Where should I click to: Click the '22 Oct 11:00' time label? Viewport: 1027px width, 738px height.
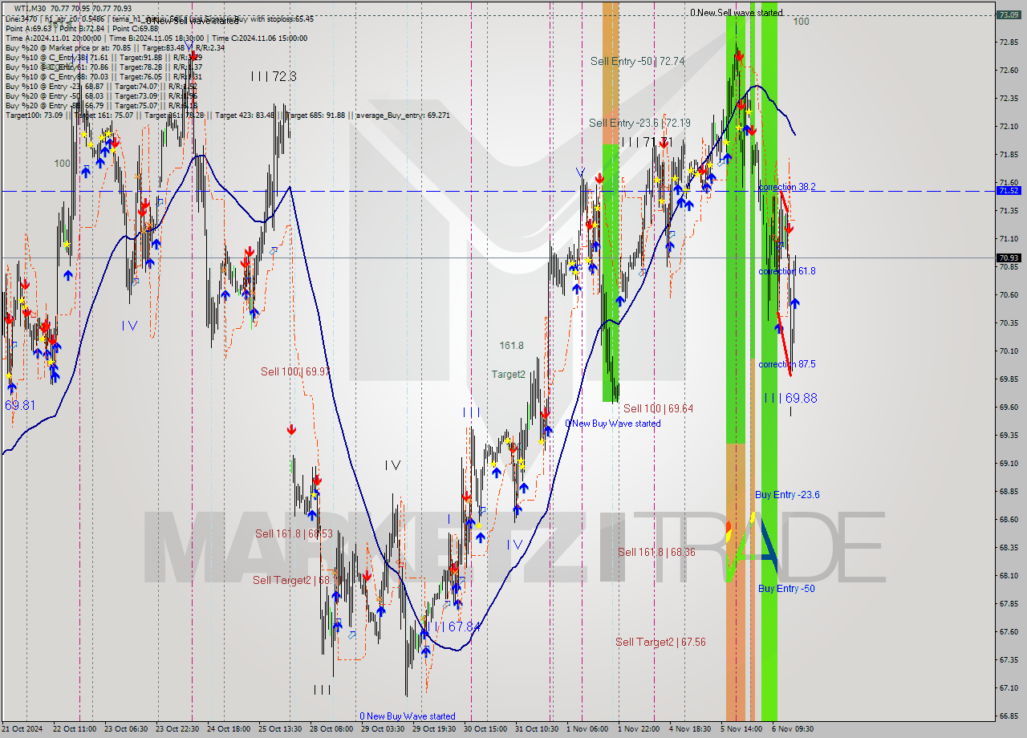(75, 729)
